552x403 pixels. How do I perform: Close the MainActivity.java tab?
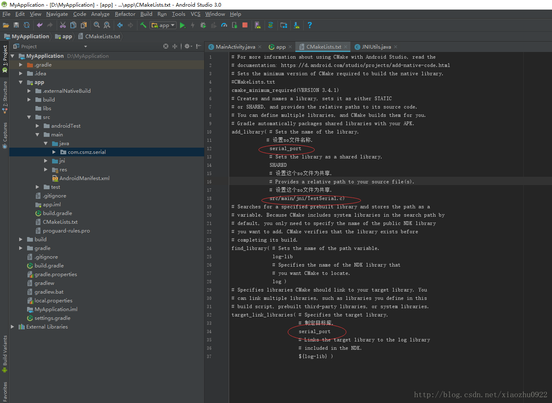[x=260, y=47]
